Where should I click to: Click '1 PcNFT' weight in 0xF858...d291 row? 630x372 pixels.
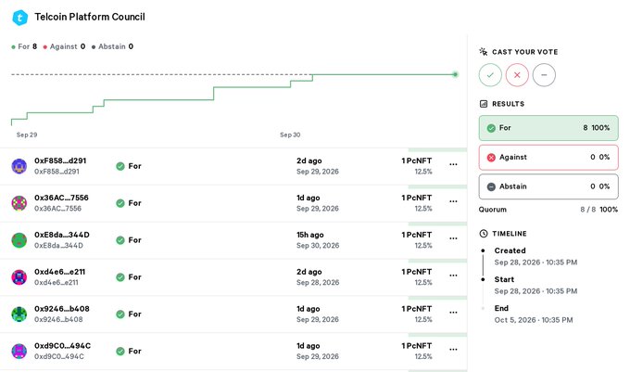(417, 160)
